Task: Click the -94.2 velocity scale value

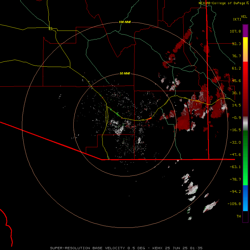Action: pos(235,192)
